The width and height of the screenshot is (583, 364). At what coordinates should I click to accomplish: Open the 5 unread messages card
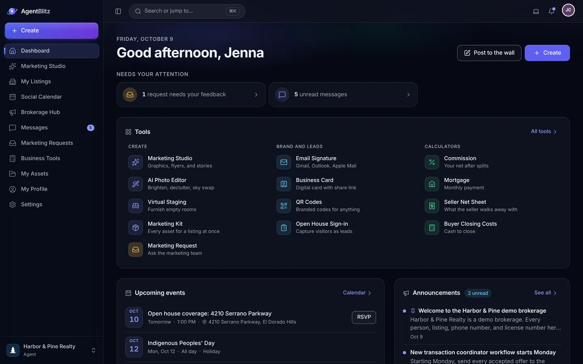343,95
